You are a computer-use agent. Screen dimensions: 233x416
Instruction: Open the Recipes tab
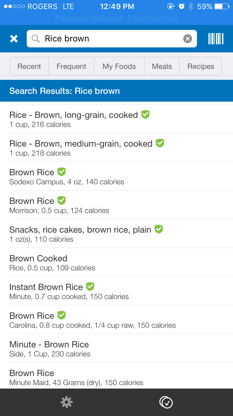201,66
